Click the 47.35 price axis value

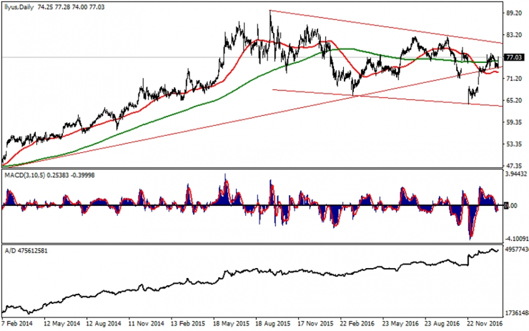pos(514,165)
